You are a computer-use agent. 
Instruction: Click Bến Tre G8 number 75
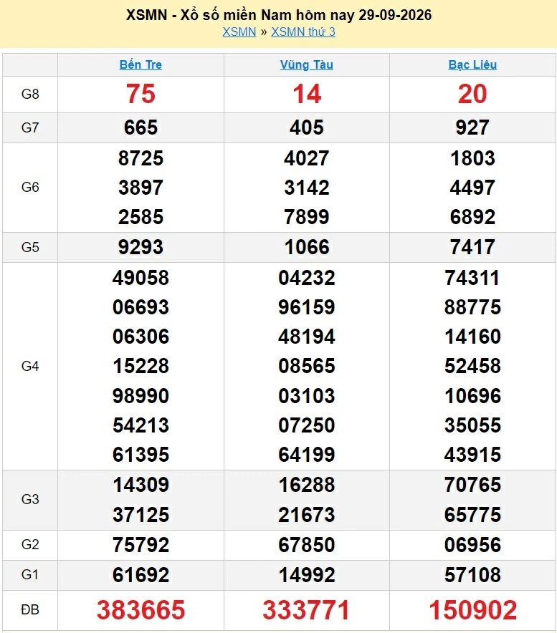point(141,94)
